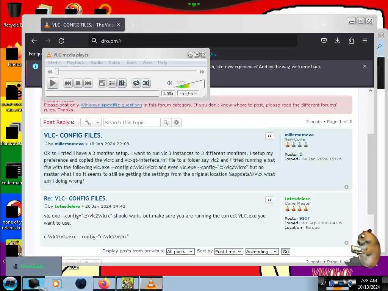Open VLC Audio menu
Viewport: 388px width, 291px height.
tap(97, 63)
